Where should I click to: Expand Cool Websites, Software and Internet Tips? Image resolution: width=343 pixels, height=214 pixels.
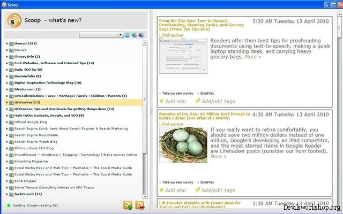[7, 63]
